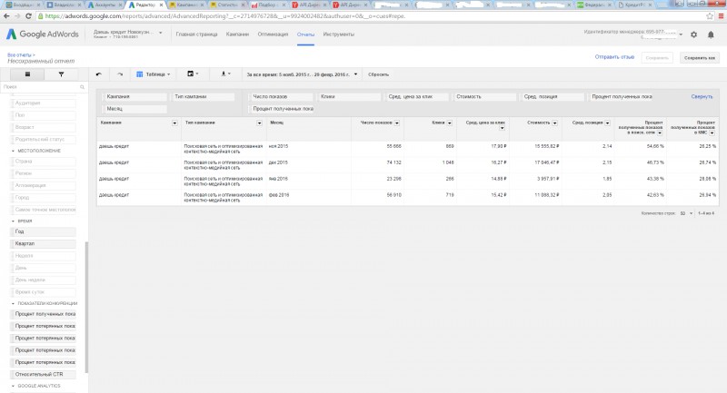727x393 pixels.
Task: Open Chrome menu button
Action: 721,15
